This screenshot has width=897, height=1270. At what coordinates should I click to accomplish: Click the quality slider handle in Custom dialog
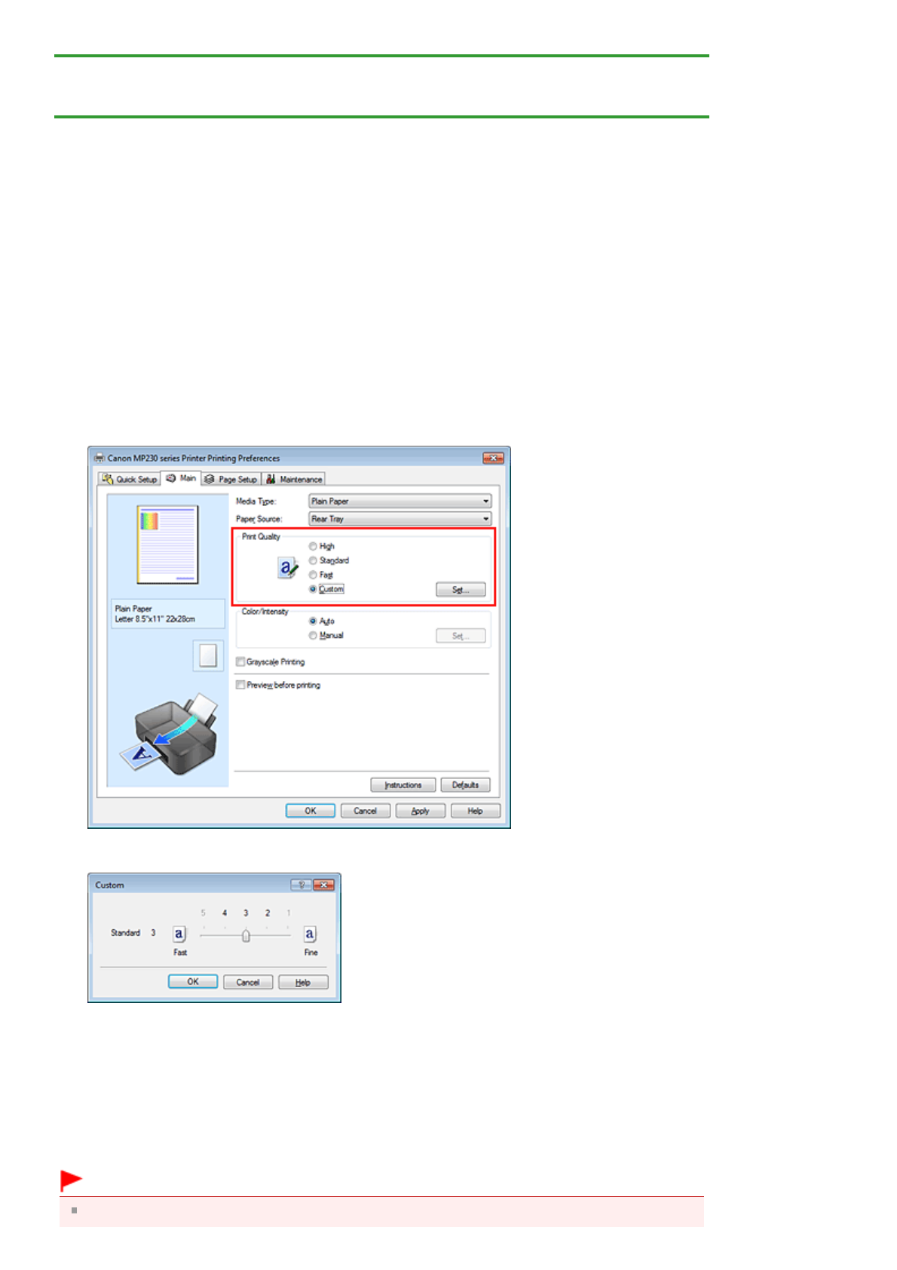click(x=246, y=936)
